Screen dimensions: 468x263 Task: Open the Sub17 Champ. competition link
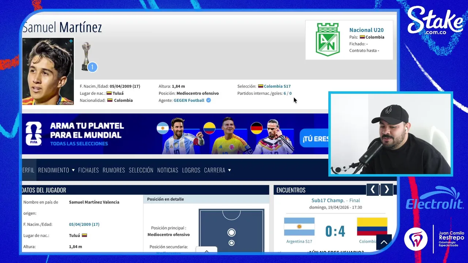pos(328,200)
